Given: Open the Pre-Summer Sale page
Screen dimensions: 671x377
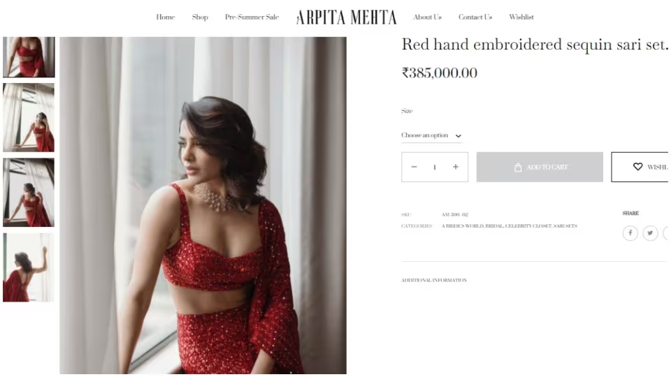Looking at the screenshot, I should click(x=252, y=17).
